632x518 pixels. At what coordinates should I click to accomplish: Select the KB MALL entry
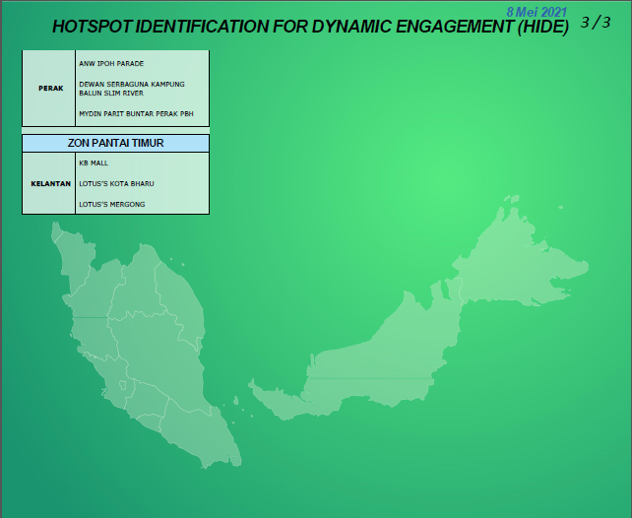tap(94, 163)
